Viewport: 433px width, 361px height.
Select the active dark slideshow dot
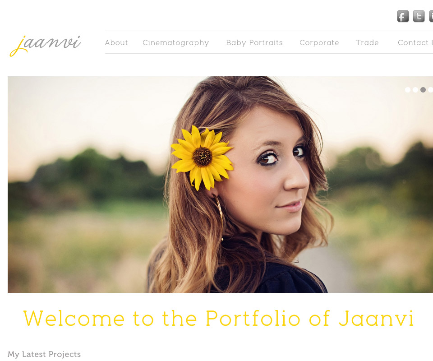(423, 90)
